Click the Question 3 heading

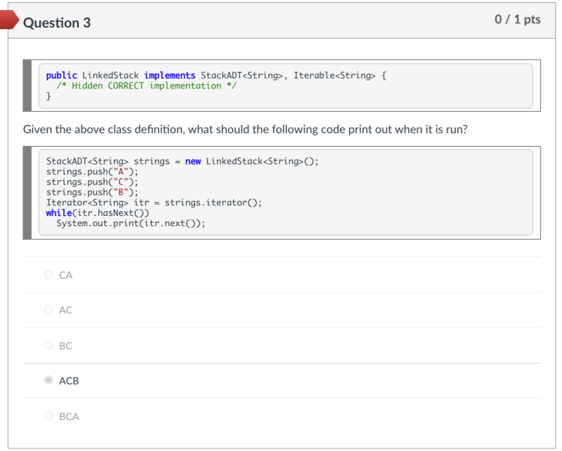coord(57,23)
